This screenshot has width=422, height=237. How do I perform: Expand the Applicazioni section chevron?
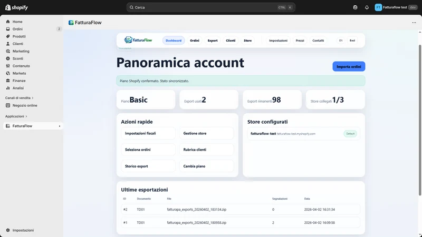point(26,116)
